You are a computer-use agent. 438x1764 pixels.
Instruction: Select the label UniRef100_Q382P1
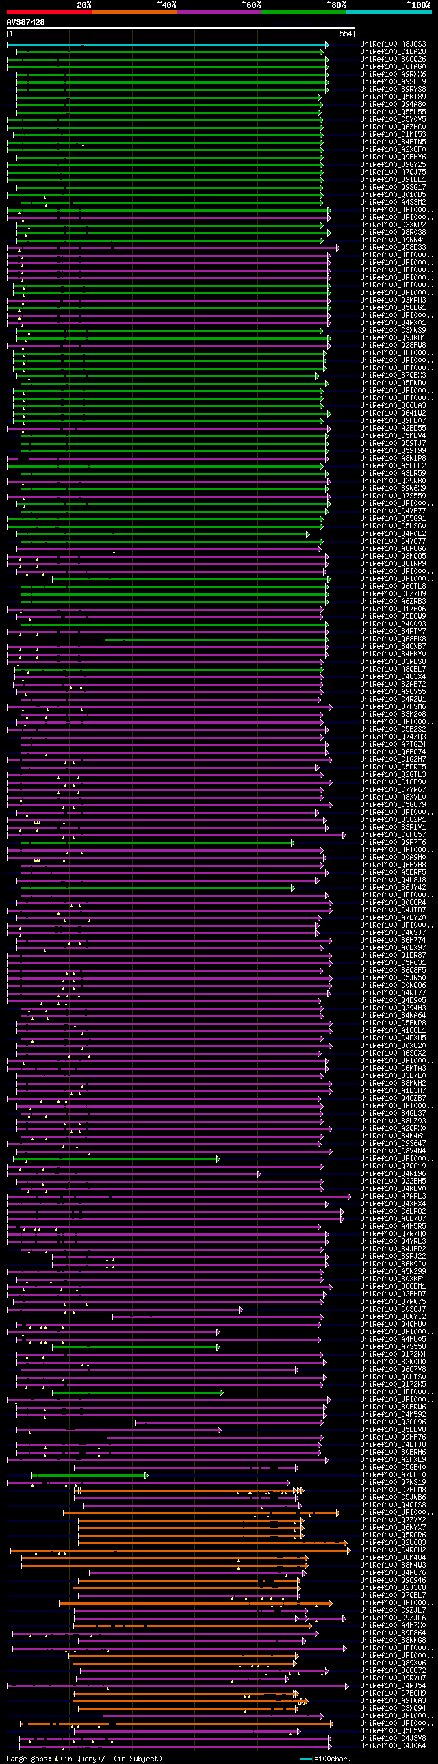pos(393,819)
